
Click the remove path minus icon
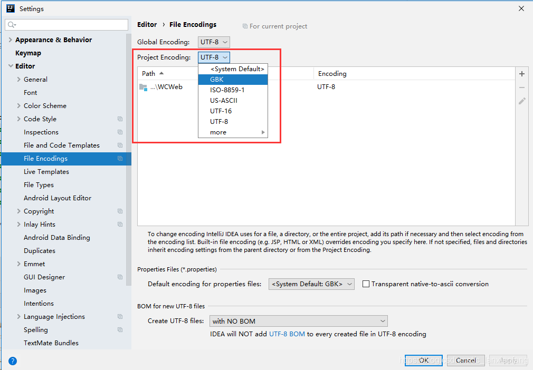[522, 87]
